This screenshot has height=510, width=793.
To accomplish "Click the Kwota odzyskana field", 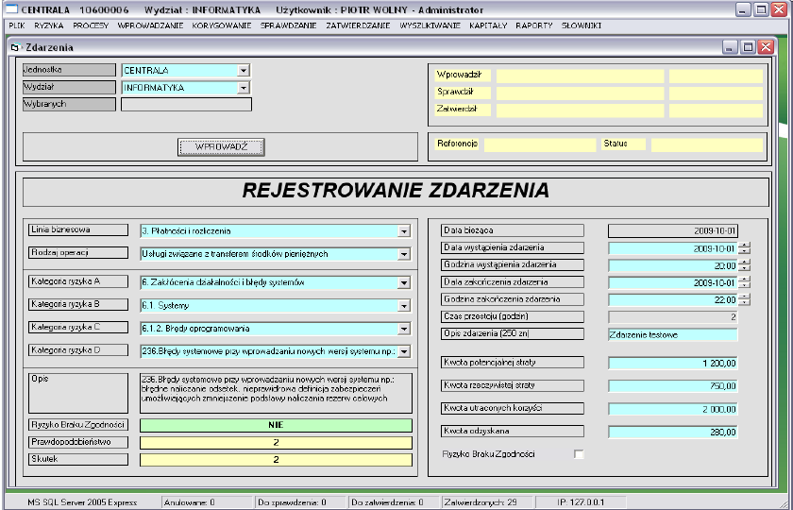I will click(672, 433).
